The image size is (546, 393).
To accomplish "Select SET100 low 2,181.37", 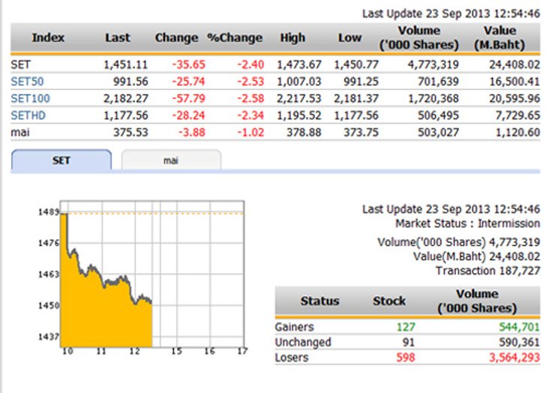I will click(355, 98).
